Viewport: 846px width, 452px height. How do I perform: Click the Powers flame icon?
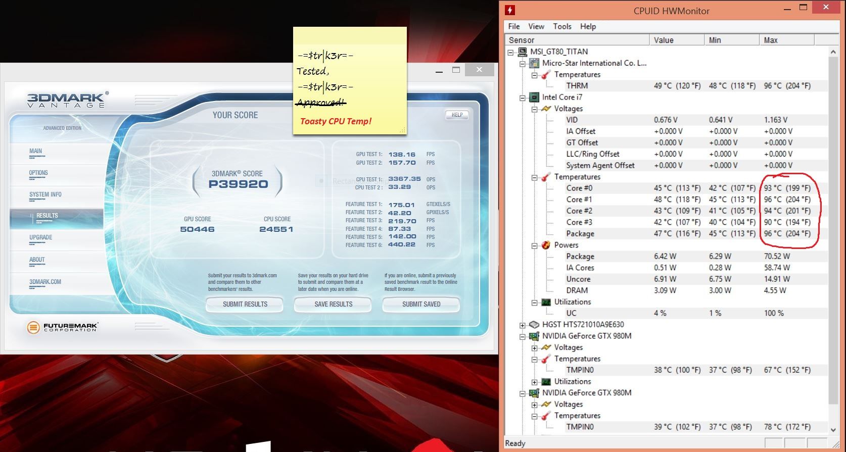click(x=546, y=245)
